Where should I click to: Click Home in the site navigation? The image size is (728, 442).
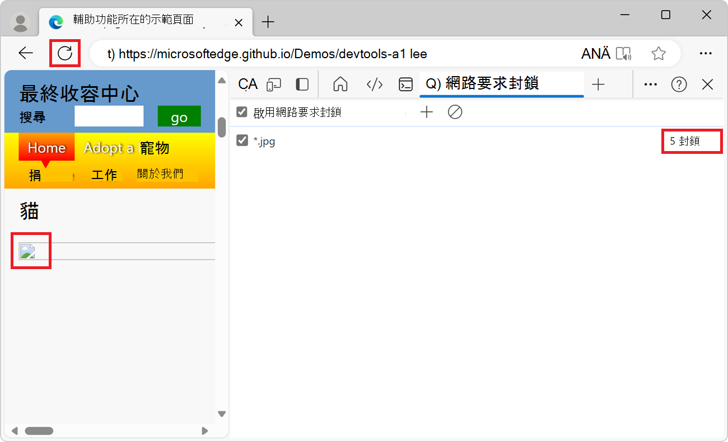coord(46,147)
